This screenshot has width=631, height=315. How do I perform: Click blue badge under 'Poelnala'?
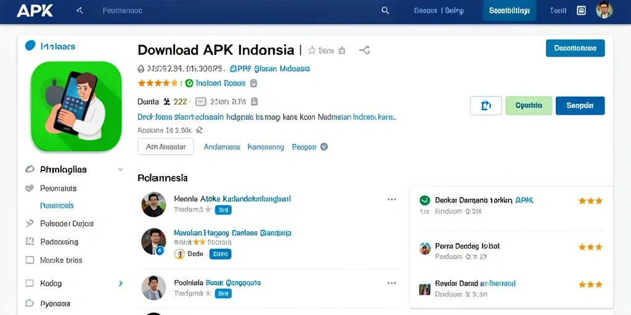coord(223,293)
